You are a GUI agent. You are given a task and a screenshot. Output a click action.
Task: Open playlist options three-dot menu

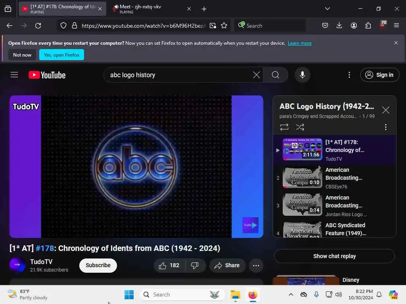click(386, 127)
